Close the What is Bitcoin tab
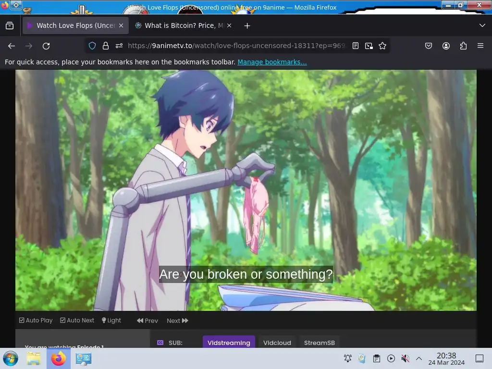The height and width of the screenshot is (369, 492). point(229,26)
